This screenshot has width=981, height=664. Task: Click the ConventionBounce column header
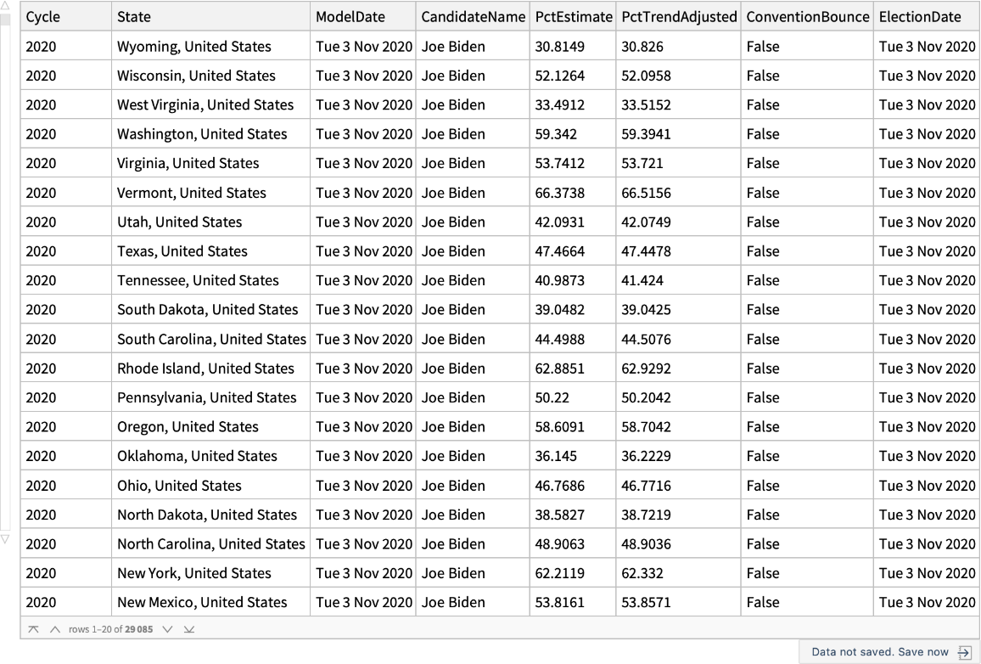pos(808,17)
